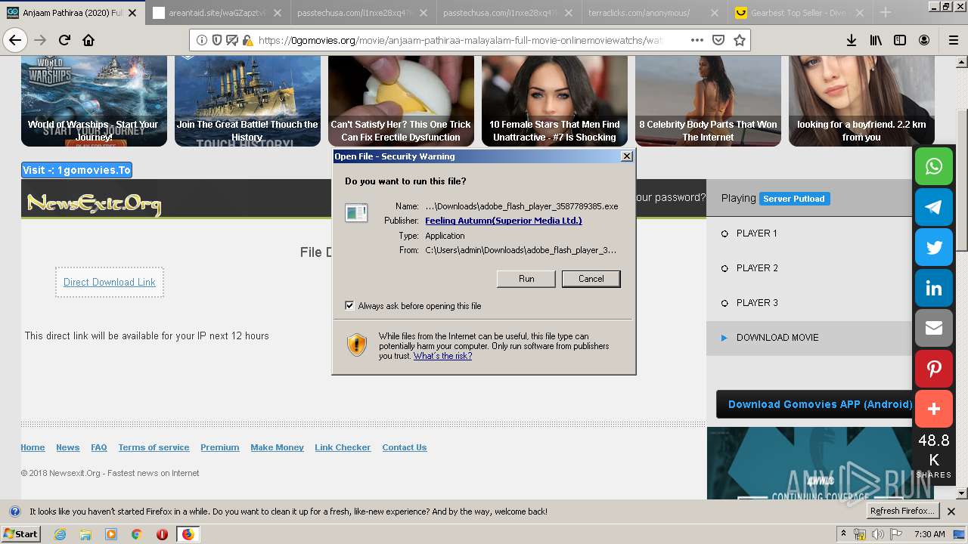Close the Security Warning dialog
Image resolution: width=968 pixels, height=544 pixels.
point(626,156)
